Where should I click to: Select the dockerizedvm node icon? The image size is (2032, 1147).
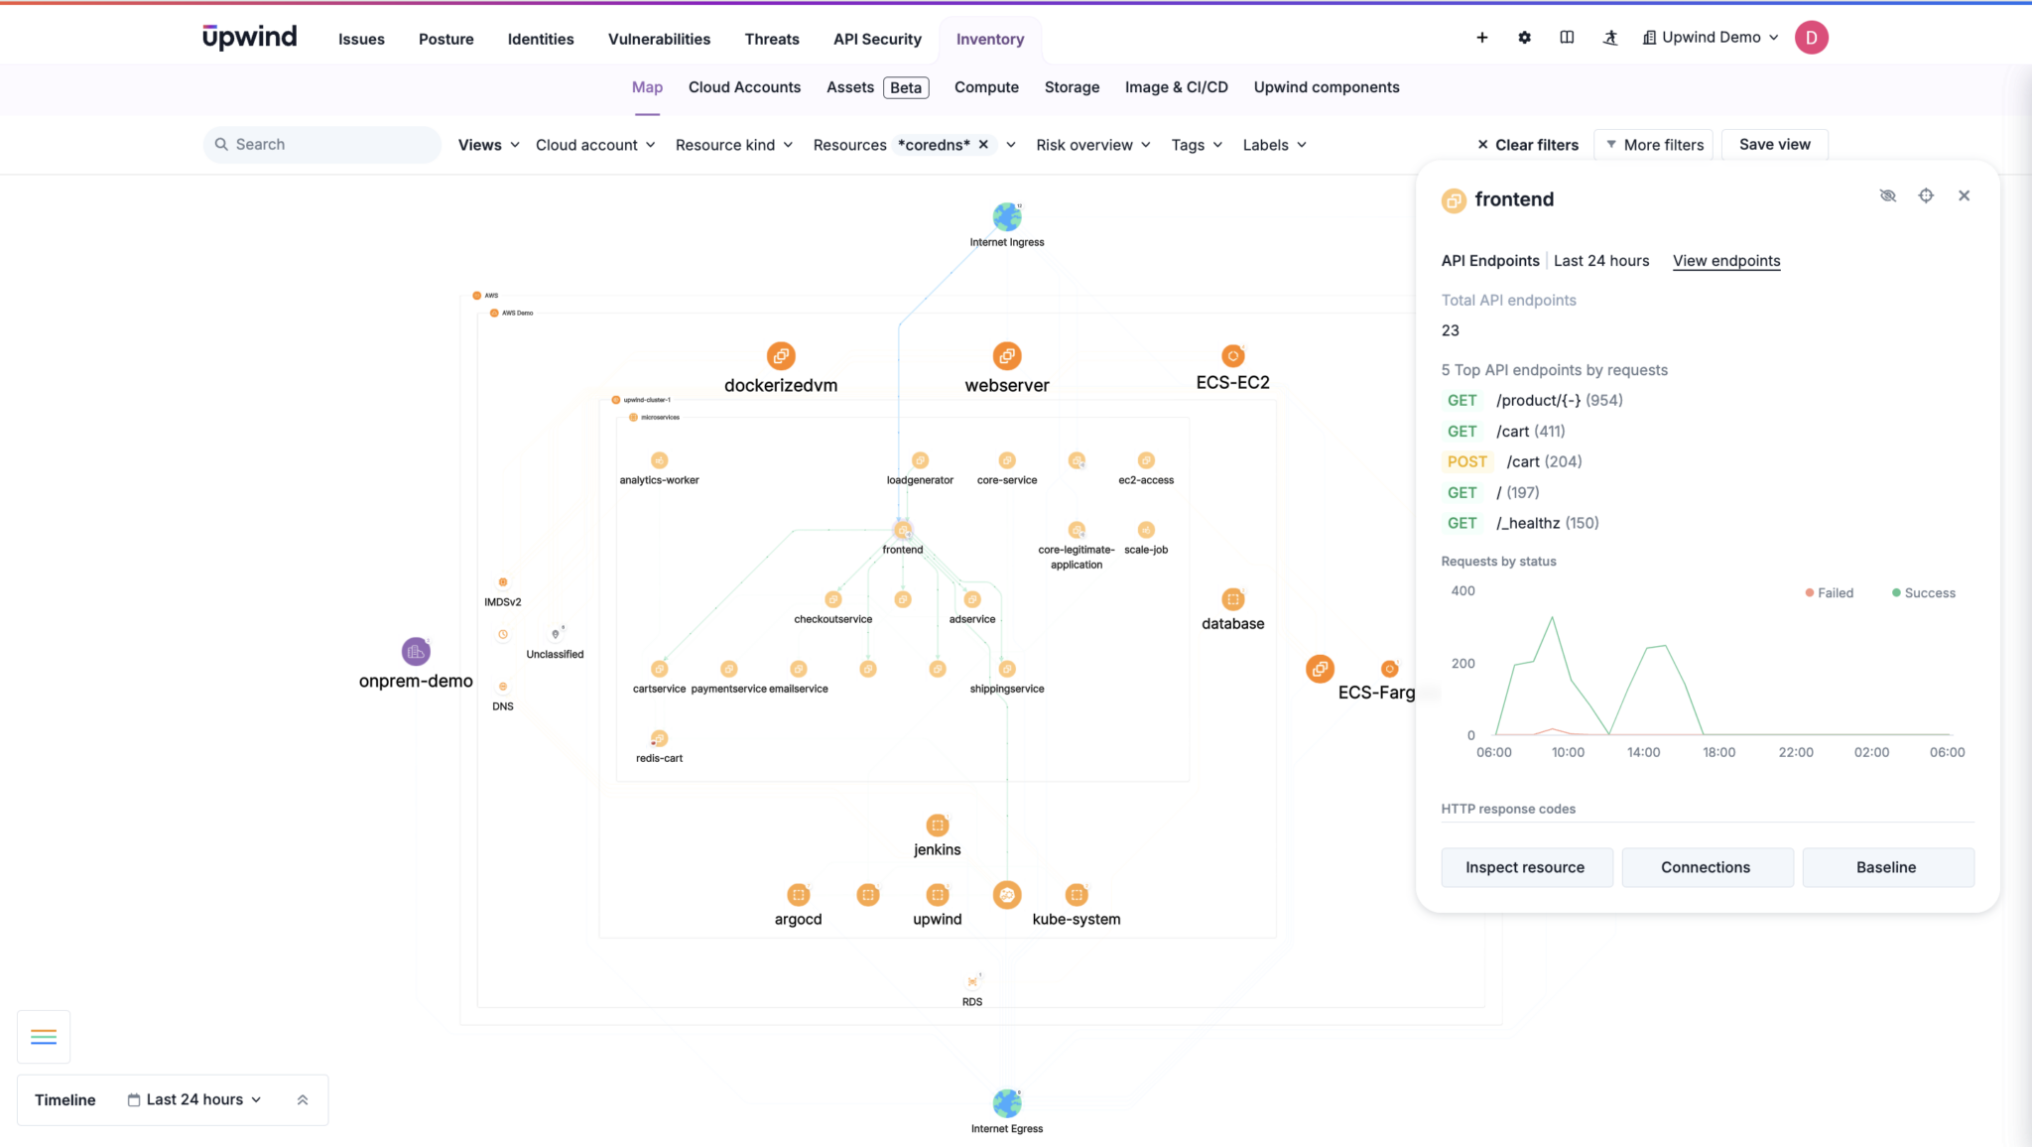(781, 355)
